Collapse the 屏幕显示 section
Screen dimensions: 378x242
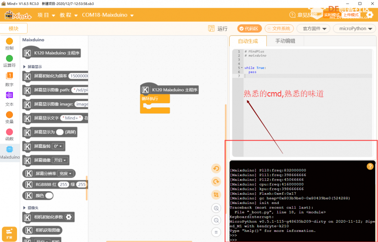[24, 66]
